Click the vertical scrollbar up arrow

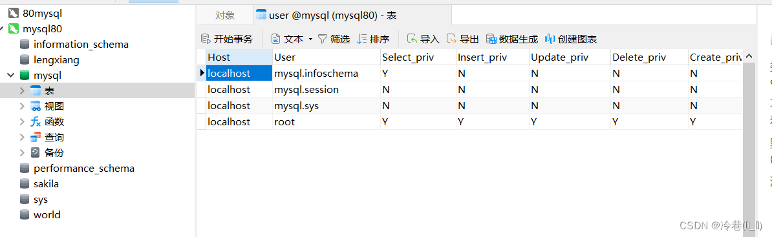pyautogui.click(x=749, y=57)
